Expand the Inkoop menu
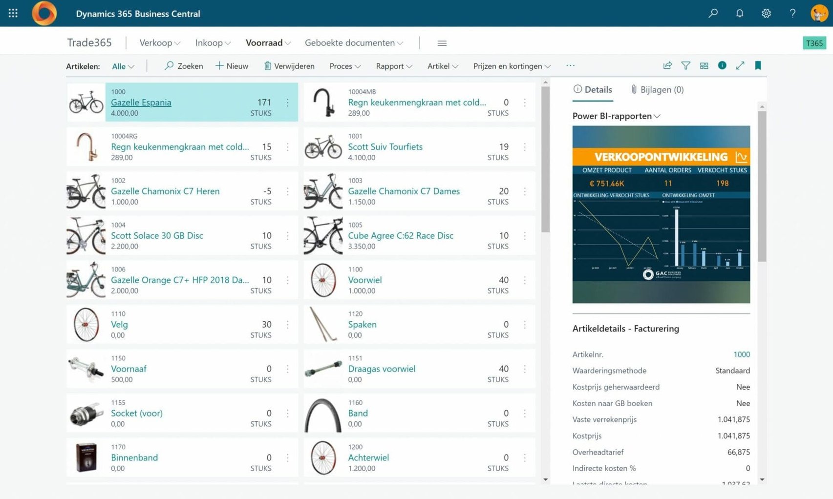The height and width of the screenshot is (499, 833). [x=213, y=43]
